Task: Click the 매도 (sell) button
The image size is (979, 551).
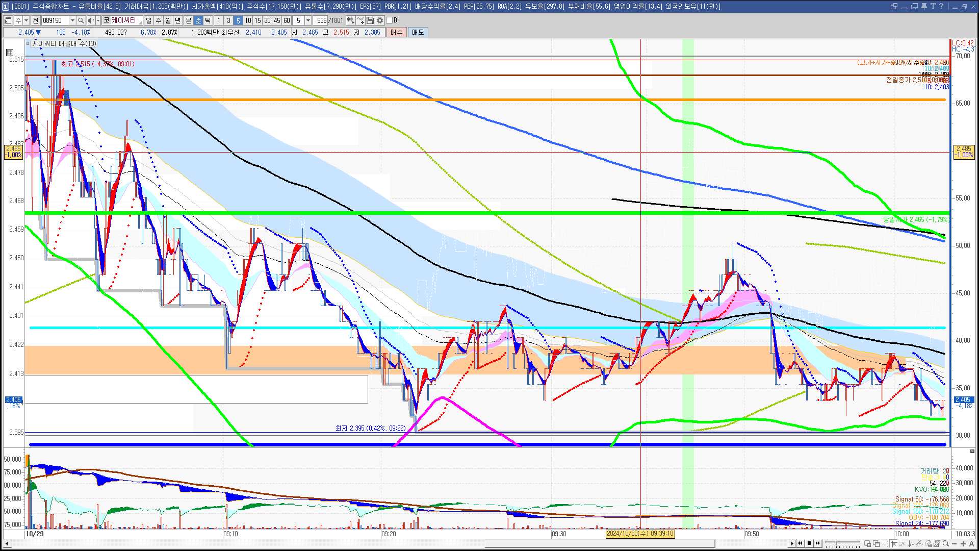Action: [x=418, y=32]
